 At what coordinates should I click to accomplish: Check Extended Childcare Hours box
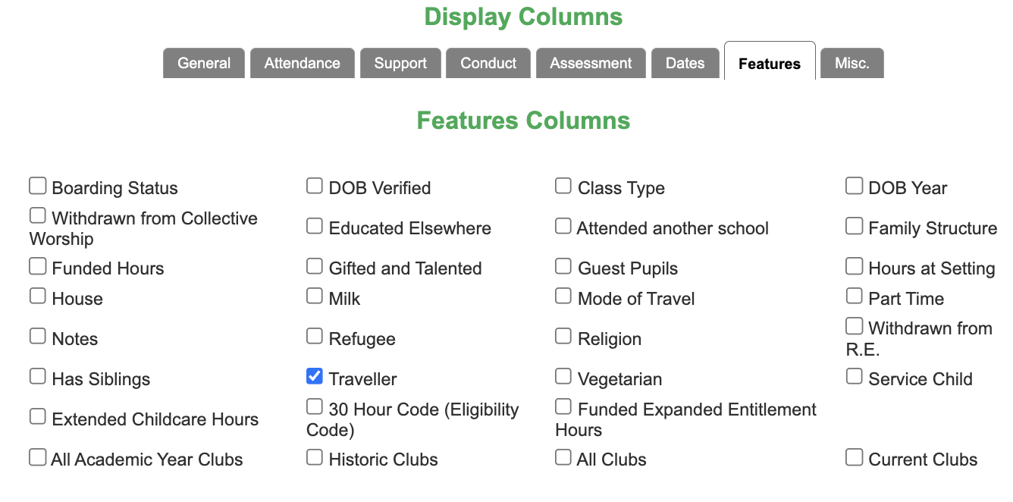pyautogui.click(x=38, y=416)
